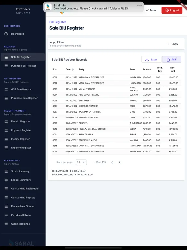
Task: Go to previous page arrow
Action: 112,162
